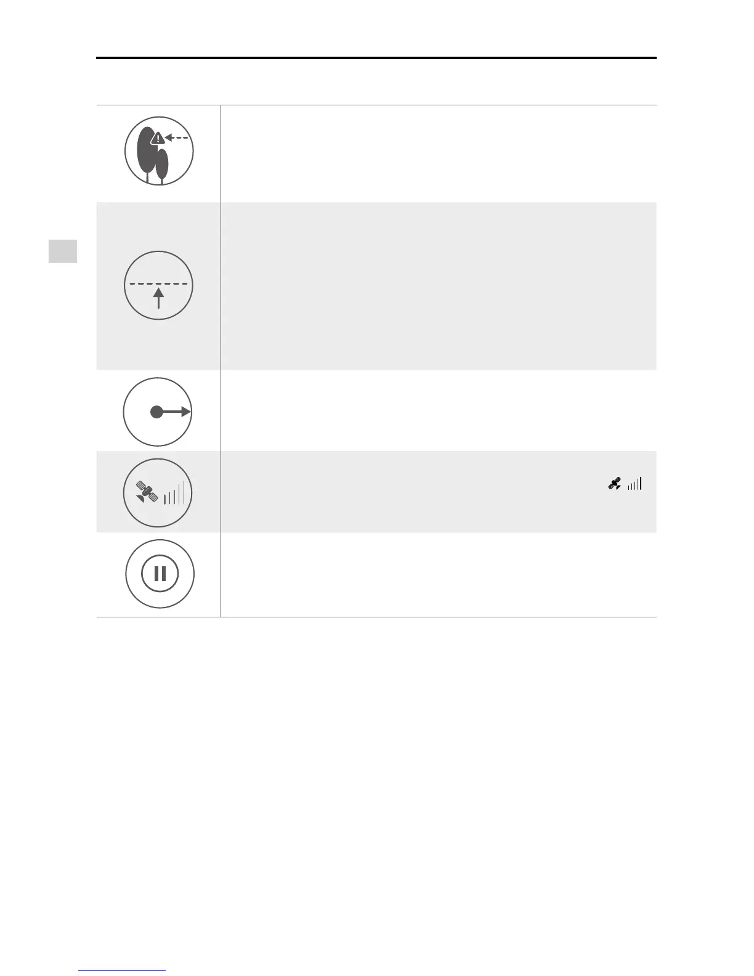
Task: Click the solid dot in the arrow icon
Action: point(157,412)
